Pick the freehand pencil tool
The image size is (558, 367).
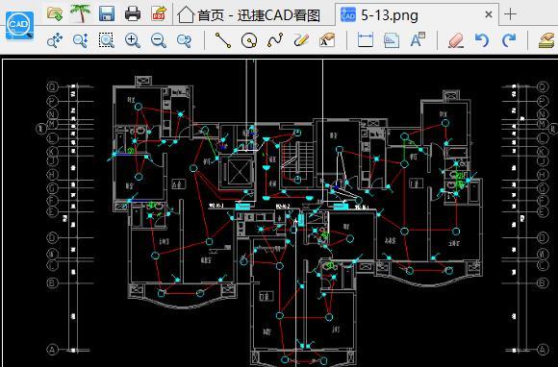301,40
